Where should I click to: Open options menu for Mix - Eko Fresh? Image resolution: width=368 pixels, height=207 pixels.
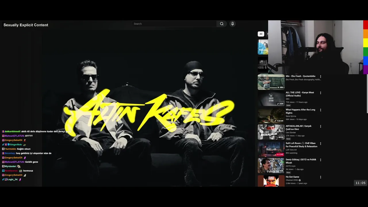(x=321, y=76)
